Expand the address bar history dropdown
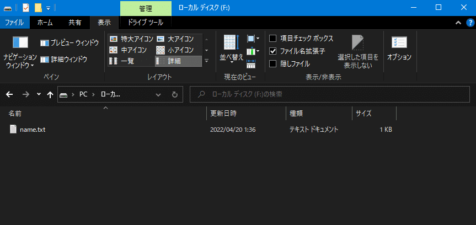This screenshot has height=225, width=476. tap(158, 94)
